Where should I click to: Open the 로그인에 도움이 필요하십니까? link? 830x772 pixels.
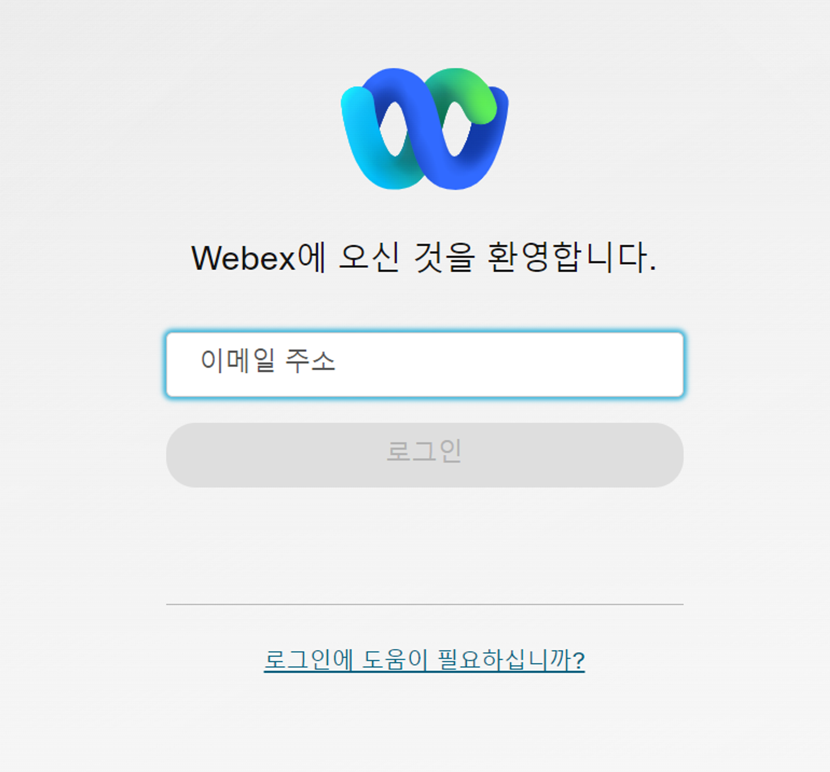pyautogui.click(x=424, y=660)
